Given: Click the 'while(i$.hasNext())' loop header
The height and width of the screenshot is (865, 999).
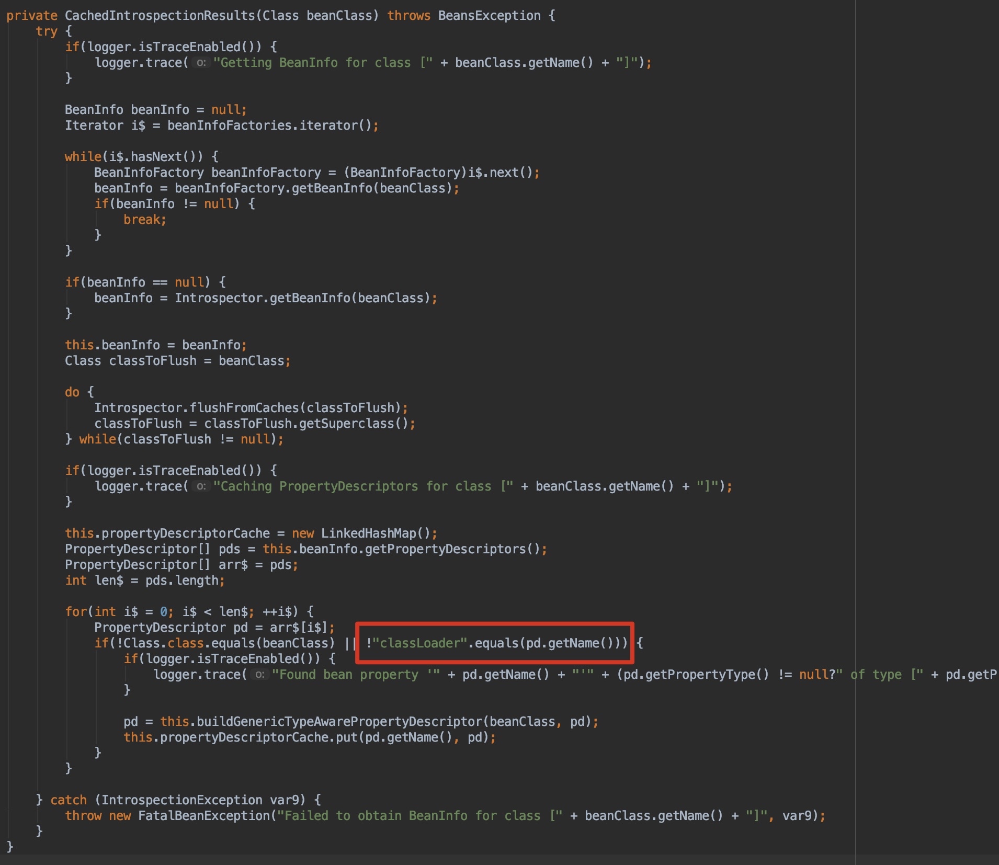Looking at the screenshot, I should click(141, 157).
